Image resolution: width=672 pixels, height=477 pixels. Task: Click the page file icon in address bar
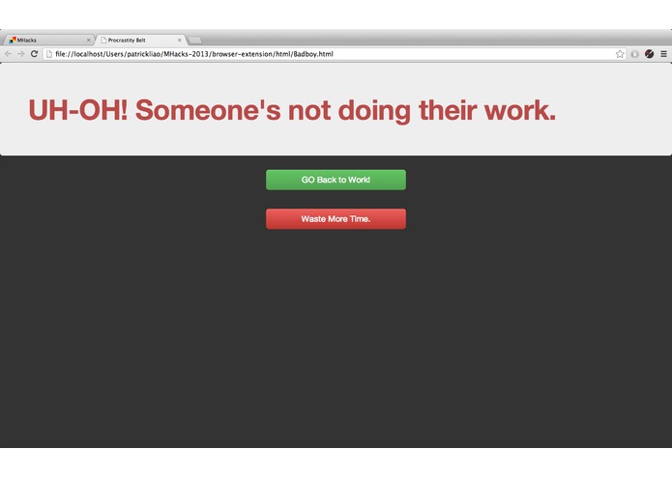pos(49,54)
